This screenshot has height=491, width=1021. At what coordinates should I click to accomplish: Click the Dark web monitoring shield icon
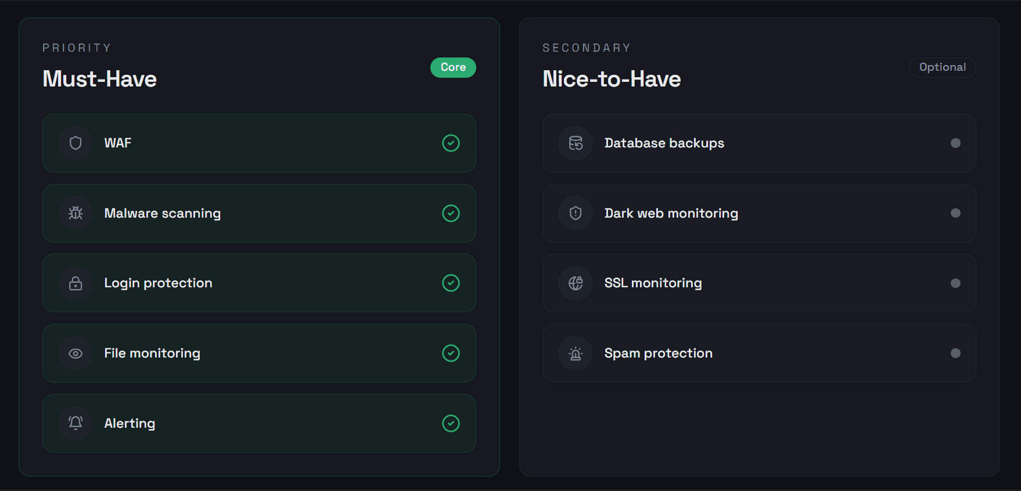pyautogui.click(x=576, y=213)
